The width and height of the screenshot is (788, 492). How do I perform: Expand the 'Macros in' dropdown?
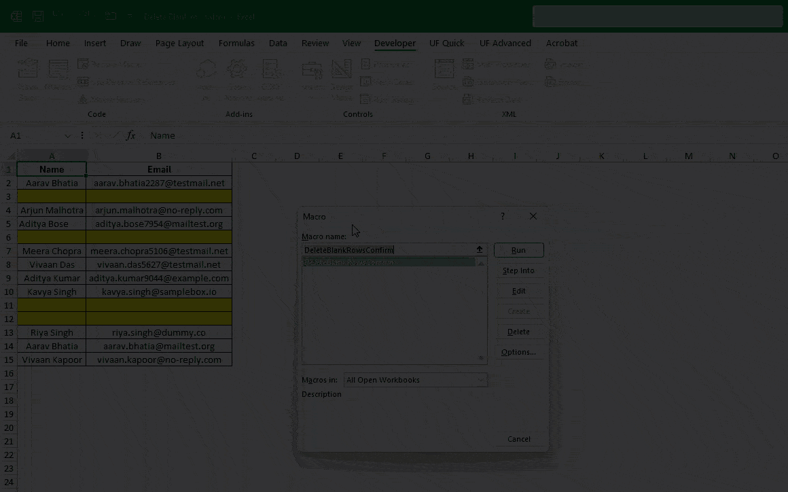click(x=481, y=380)
